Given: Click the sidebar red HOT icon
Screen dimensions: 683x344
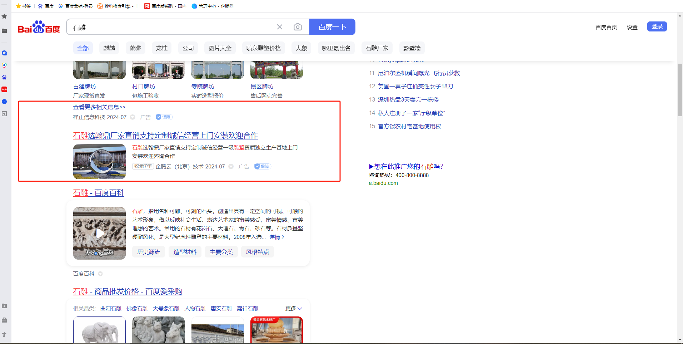Looking at the screenshot, I should pos(4,89).
